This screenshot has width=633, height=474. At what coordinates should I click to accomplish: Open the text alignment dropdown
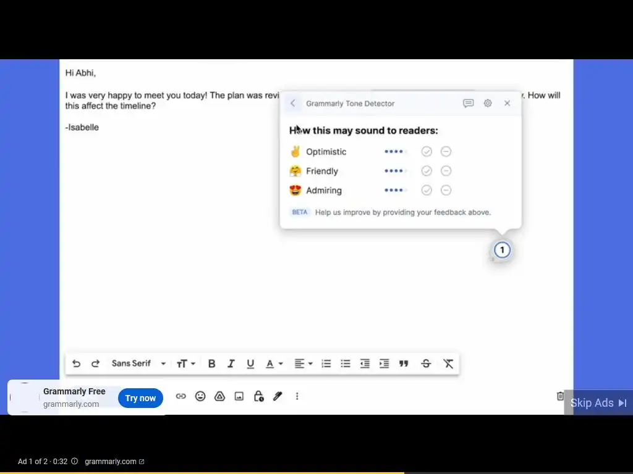click(303, 364)
